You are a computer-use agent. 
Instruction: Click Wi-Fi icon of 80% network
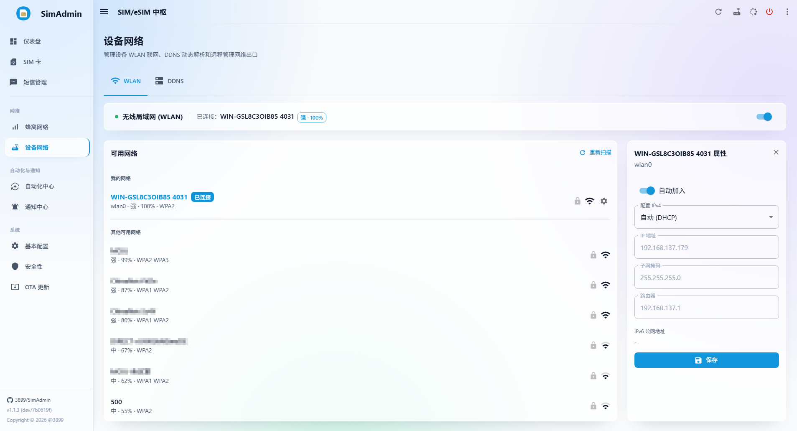(x=606, y=315)
